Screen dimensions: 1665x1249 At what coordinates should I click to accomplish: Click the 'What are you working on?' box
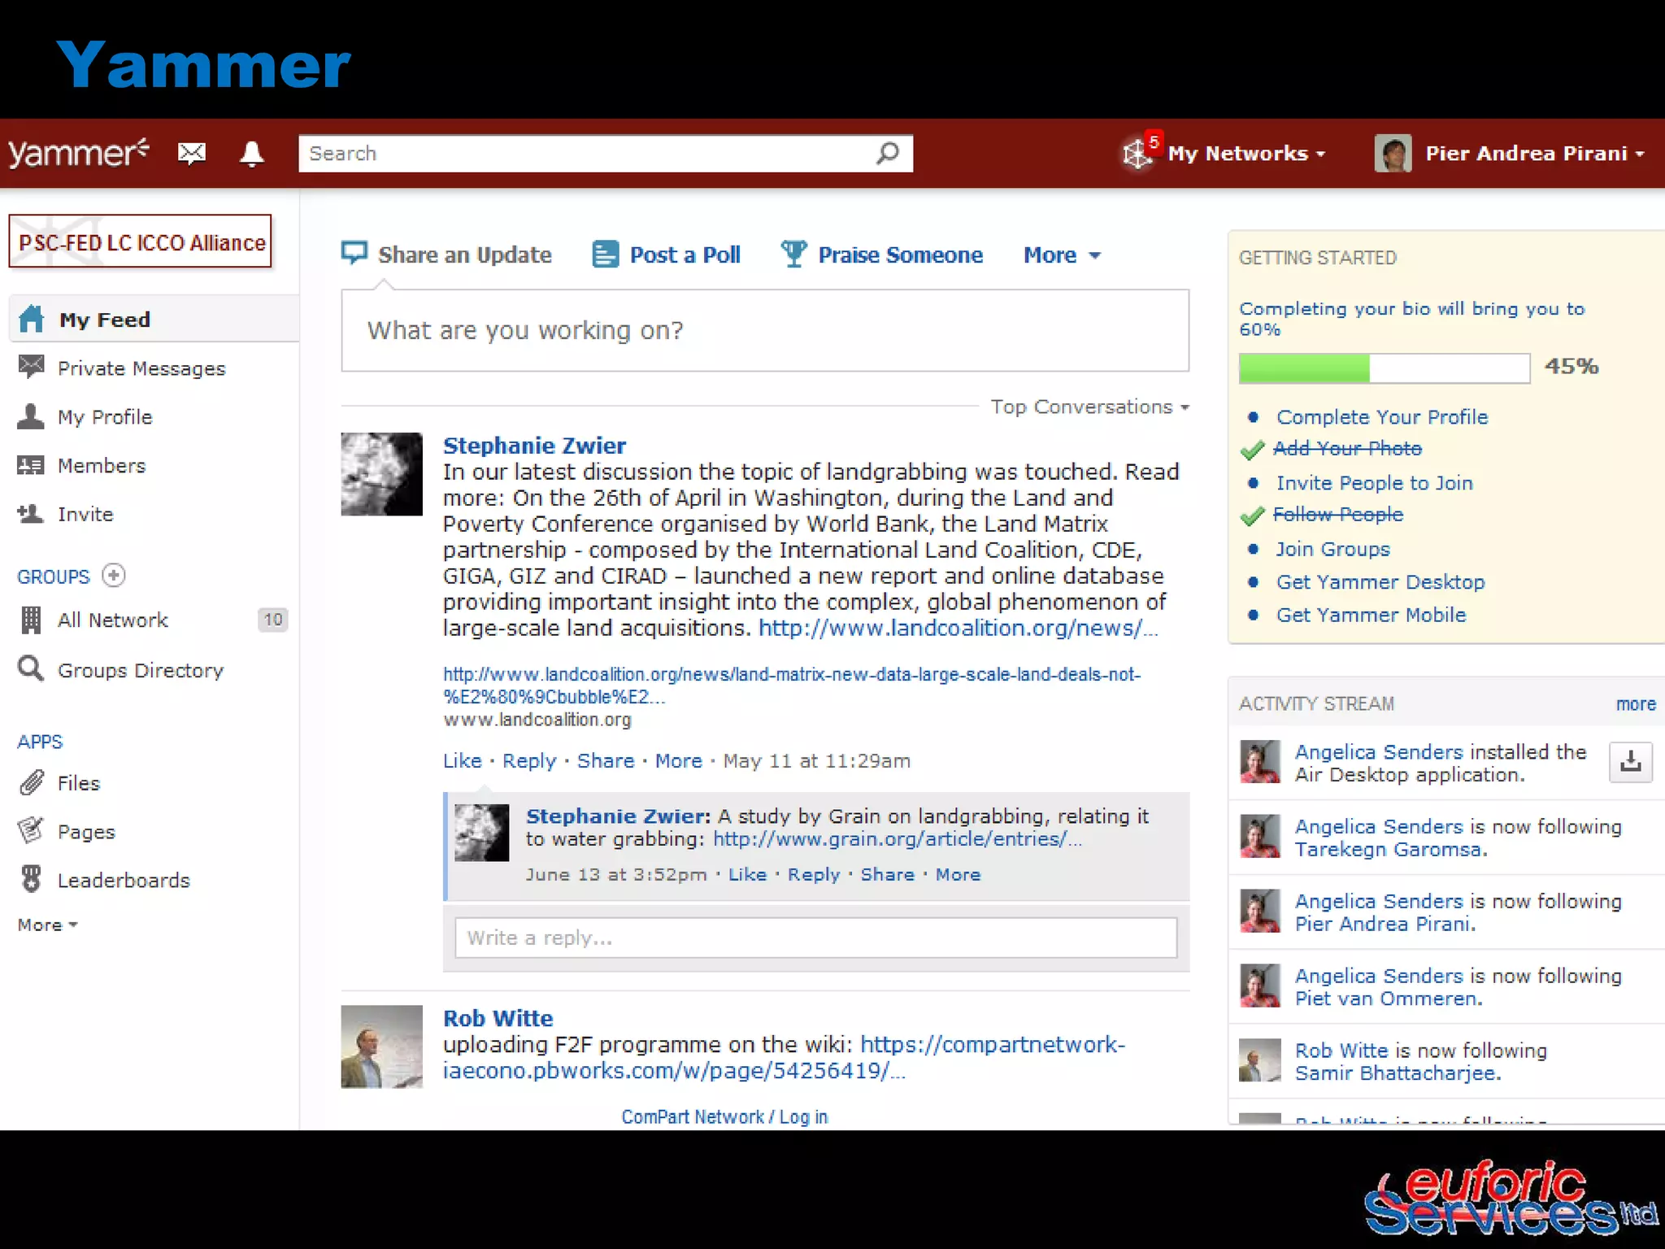click(765, 330)
